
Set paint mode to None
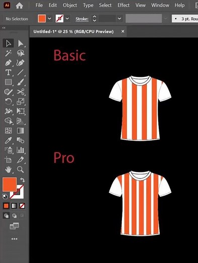[x=22, y=206]
